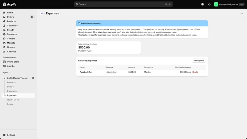Click the Advertising category tag
Image resolution: width=247 pixels, height=139 pixels.
coord(111,72)
